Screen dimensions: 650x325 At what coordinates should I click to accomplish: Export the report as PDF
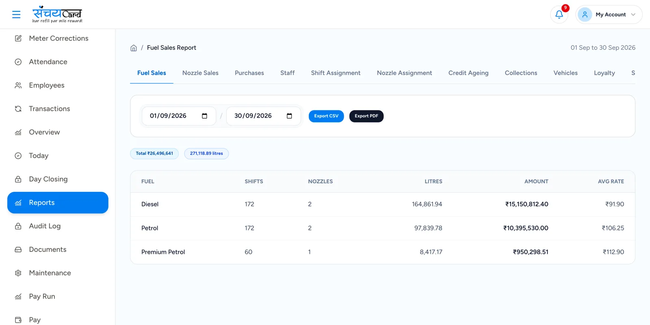[366, 116]
